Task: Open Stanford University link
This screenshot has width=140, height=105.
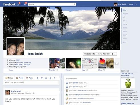Action: 24,62
